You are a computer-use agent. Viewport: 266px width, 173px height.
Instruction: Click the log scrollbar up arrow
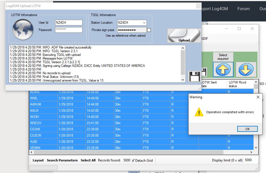183,48
